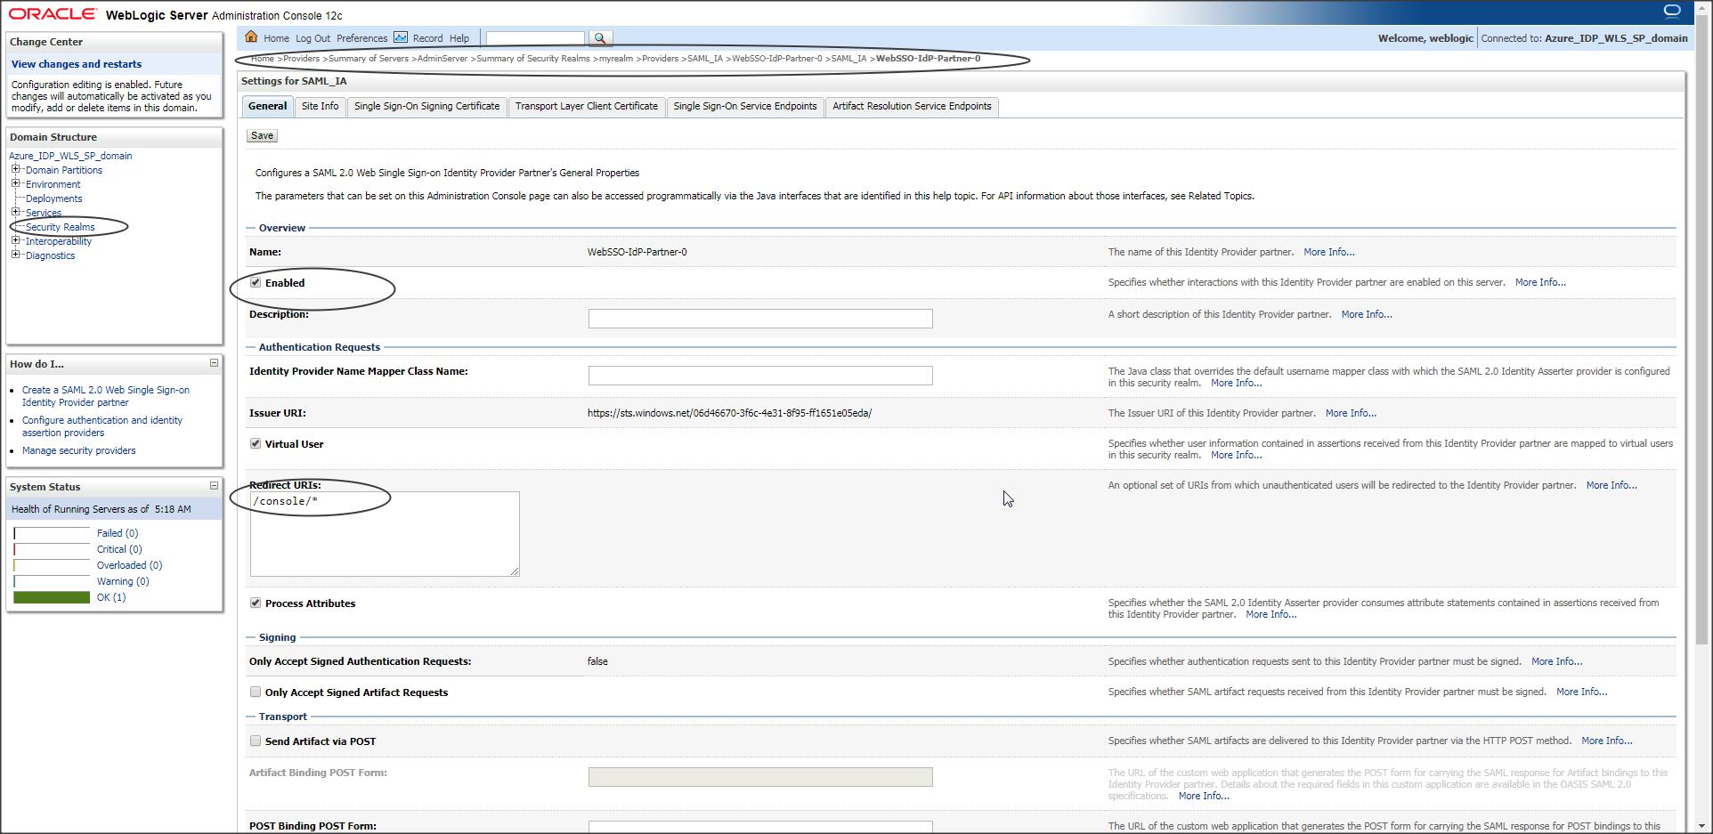
Task: Open Single Sign-On Signing Certificate tab
Action: pos(426,107)
